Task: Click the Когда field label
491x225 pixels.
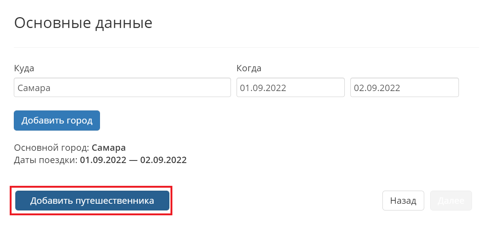Action: click(x=249, y=68)
